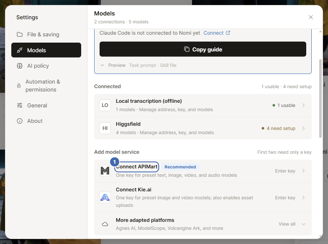Screen dimensions: 328x244
Task: Open Local transcription (offline) connection
Action: pos(203,105)
